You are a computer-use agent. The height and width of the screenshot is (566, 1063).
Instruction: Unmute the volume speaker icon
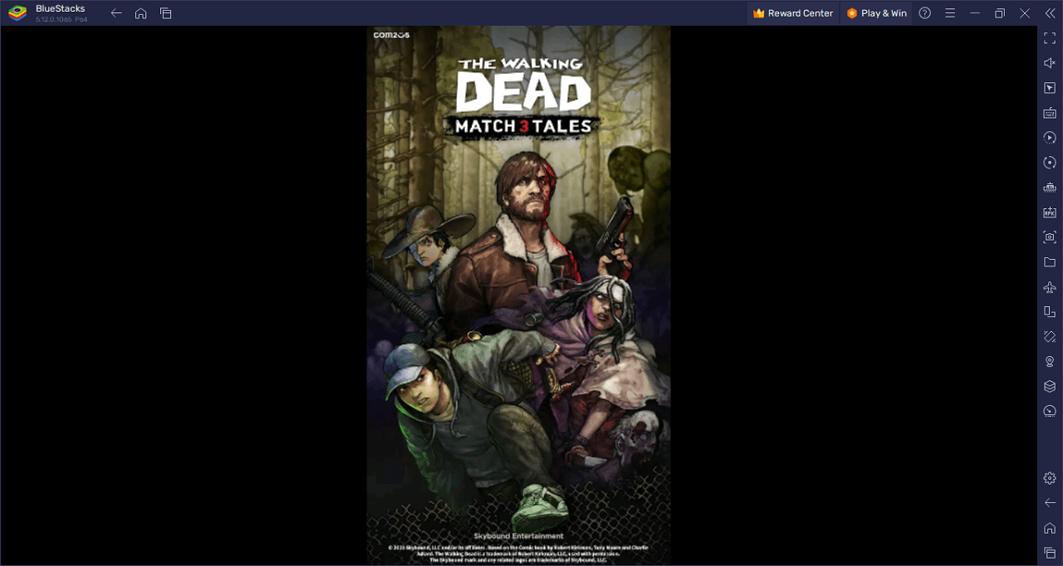(1050, 63)
